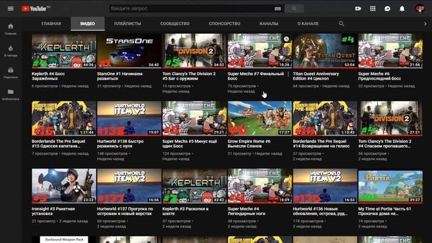Open StarsOne #1 video thumbnail

129,51
